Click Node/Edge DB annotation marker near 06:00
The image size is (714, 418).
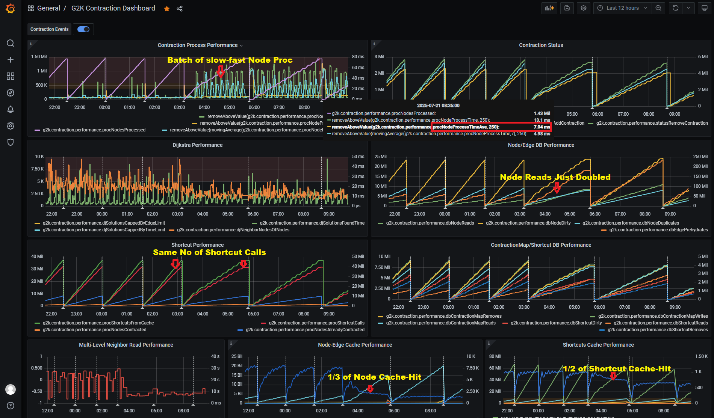(x=590, y=207)
